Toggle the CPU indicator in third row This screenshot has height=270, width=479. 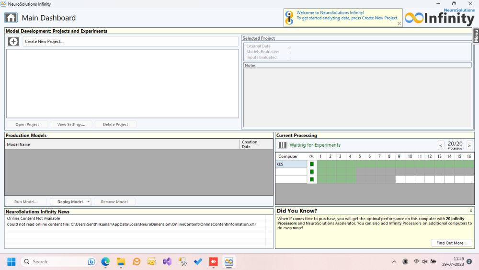[x=312, y=179]
